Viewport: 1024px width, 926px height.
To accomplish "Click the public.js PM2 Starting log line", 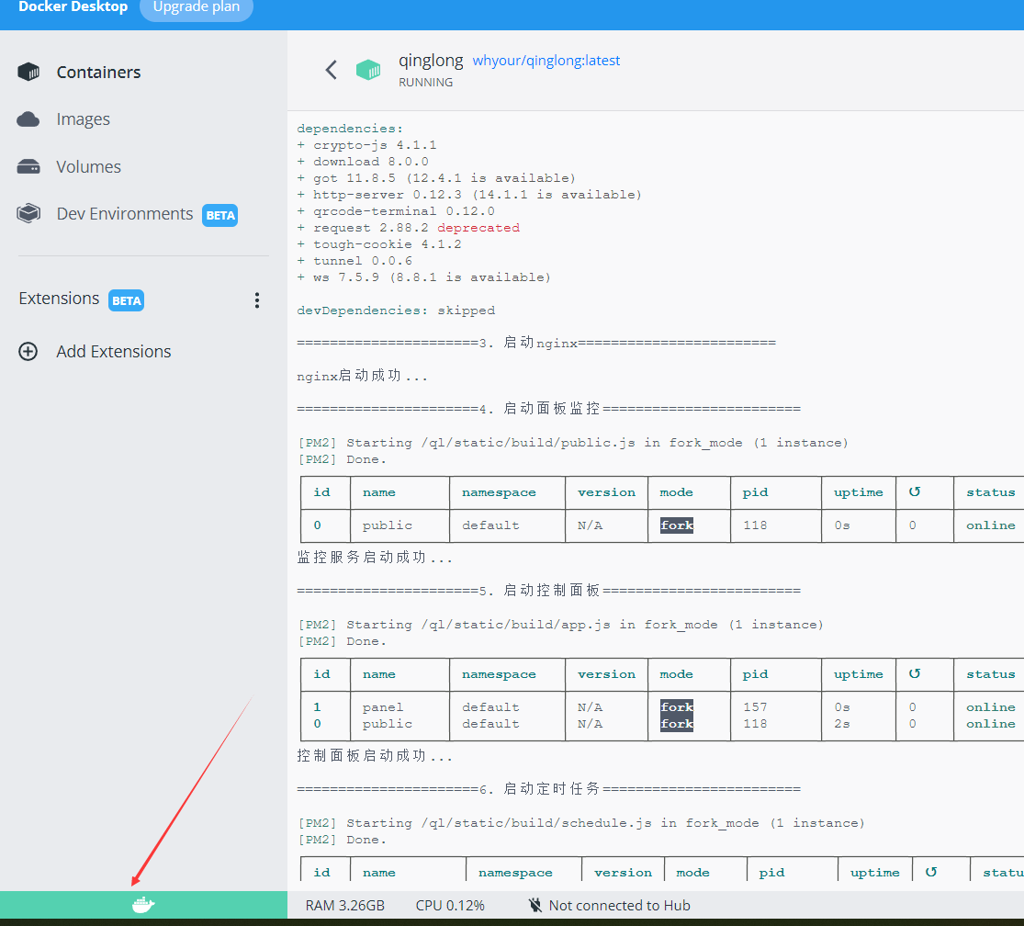I will coord(573,443).
